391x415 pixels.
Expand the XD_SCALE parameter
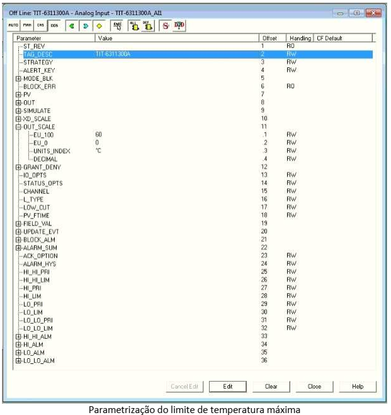tap(18, 119)
